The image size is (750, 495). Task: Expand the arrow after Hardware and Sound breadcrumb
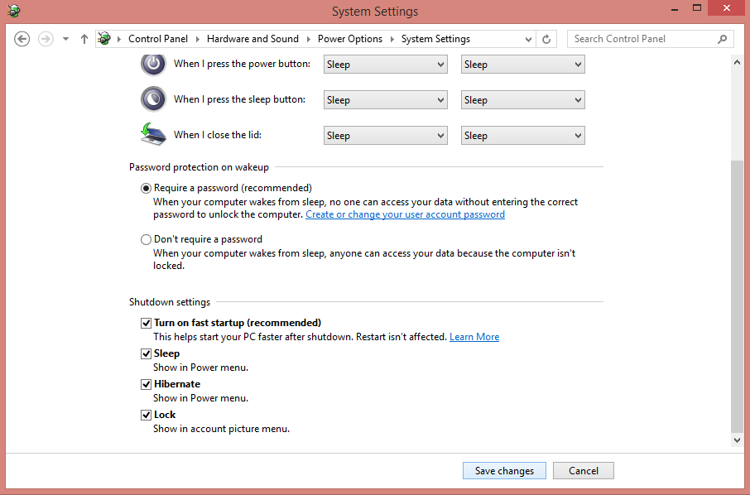point(309,39)
